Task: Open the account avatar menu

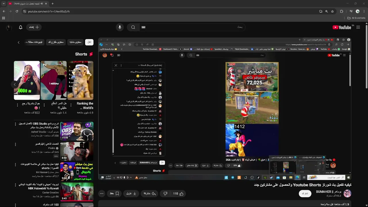Action: (9, 27)
